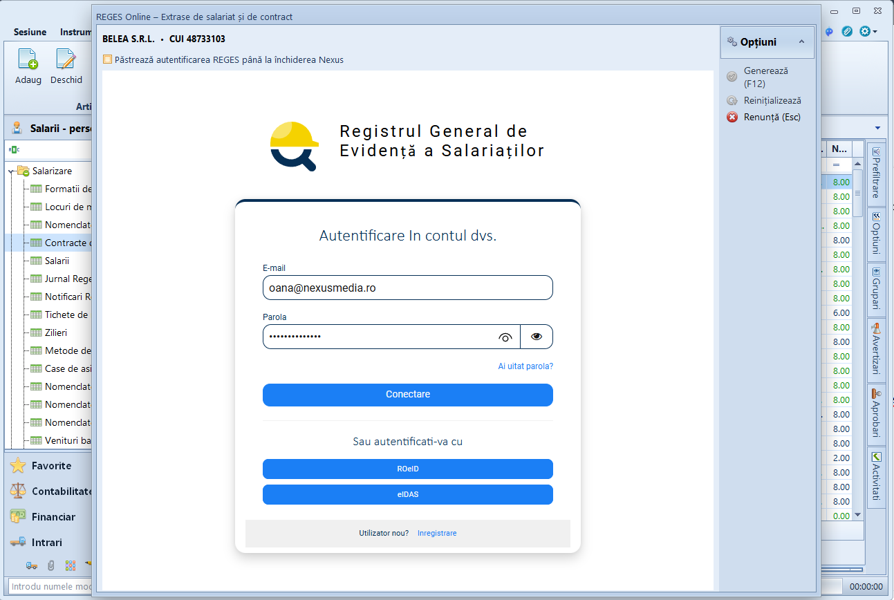Collapse the Opțiuni panel chevron
This screenshot has height=600, width=894.
coord(801,42)
